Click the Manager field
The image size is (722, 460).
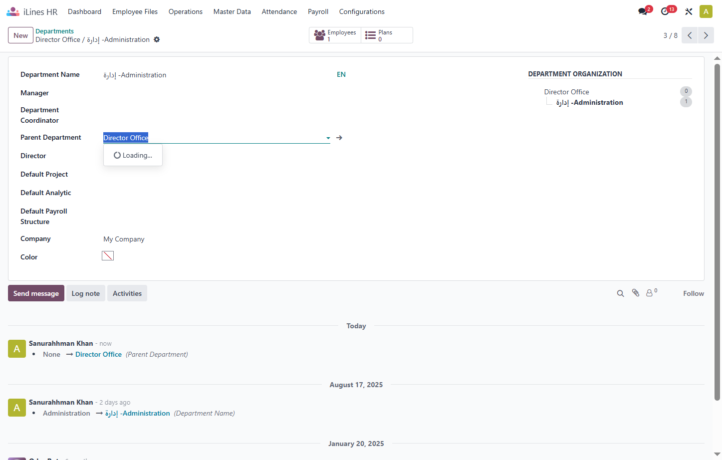217,93
